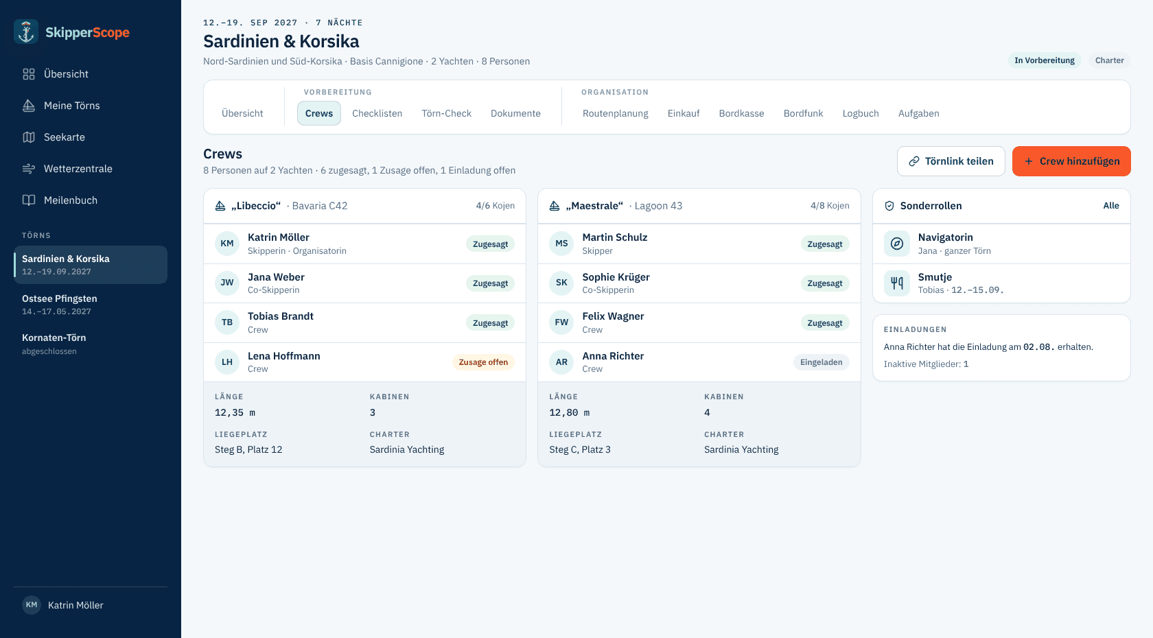Open the Einkauf tab

684,113
